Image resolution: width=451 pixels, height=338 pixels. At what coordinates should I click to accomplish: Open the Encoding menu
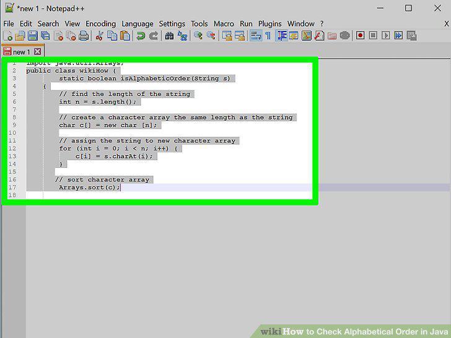(100, 24)
